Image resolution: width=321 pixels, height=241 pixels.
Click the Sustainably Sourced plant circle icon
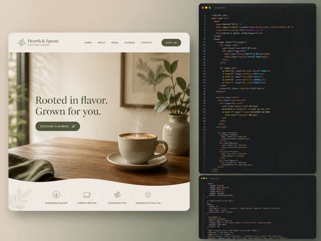point(56,195)
